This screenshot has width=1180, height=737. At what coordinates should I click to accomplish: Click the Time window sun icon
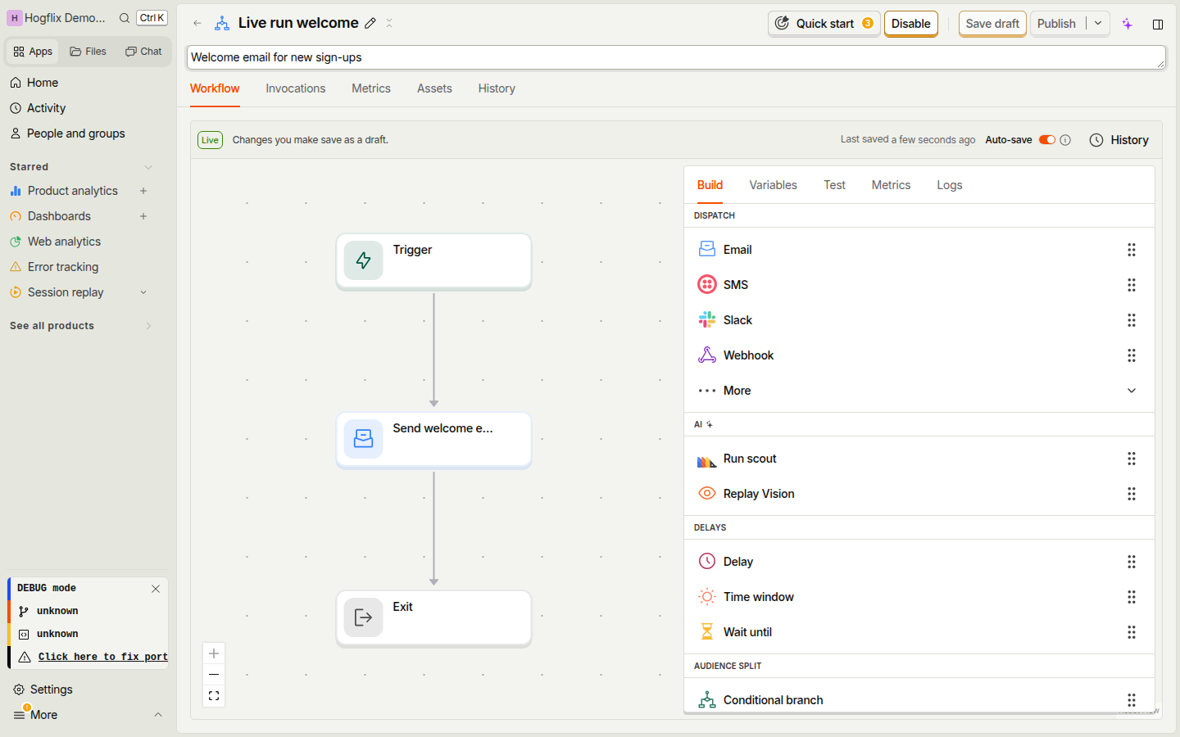pos(707,597)
